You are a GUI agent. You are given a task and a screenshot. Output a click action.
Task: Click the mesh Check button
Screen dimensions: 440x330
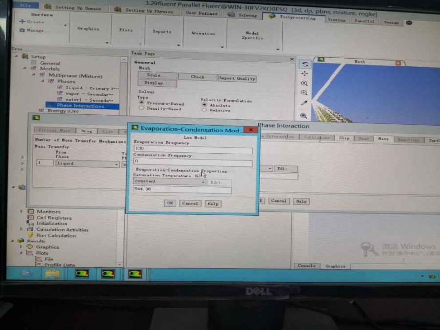(198, 77)
